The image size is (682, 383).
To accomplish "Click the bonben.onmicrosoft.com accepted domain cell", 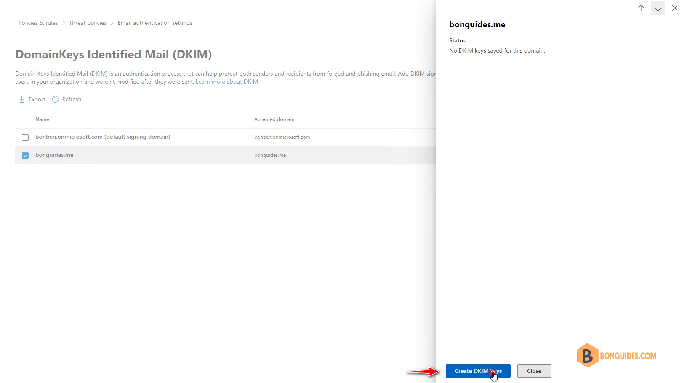I will [282, 137].
